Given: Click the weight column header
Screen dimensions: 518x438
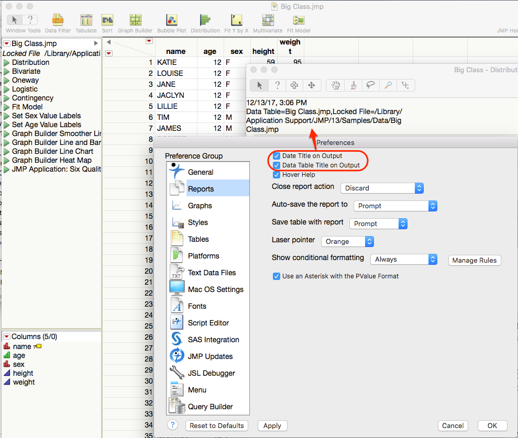Looking at the screenshot, I should click(x=290, y=47).
